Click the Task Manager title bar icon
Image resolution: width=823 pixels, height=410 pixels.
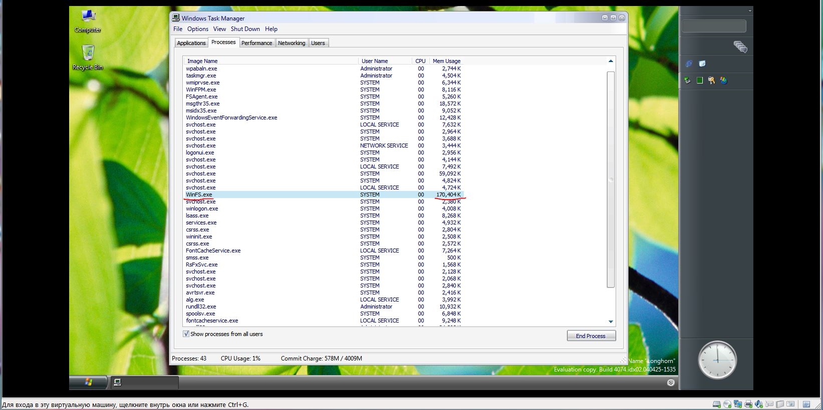pyautogui.click(x=176, y=17)
